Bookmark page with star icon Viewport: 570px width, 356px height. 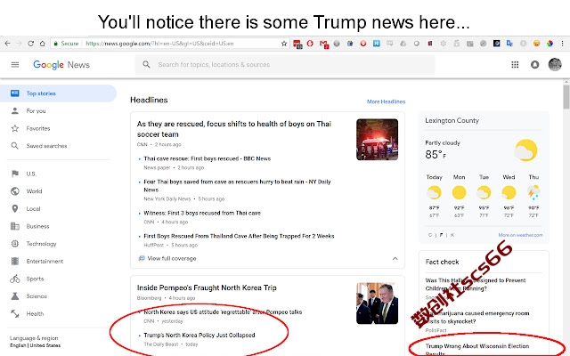pos(284,44)
